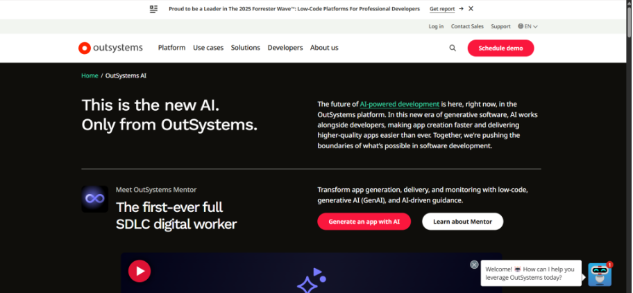
Task: Click the sparkle icon in the video preview
Action: pos(312,280)
